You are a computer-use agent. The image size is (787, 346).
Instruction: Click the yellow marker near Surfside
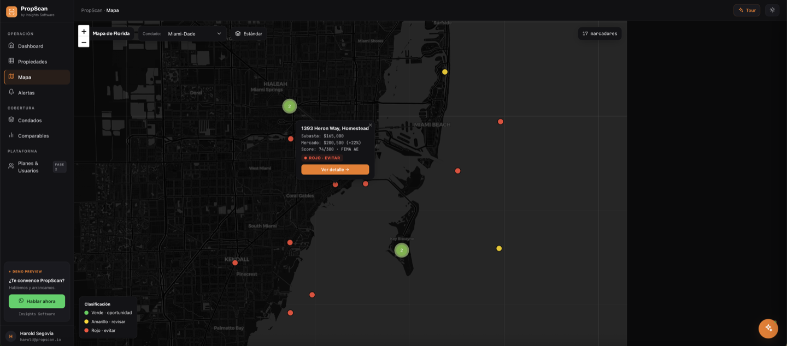tap(445, 72)
